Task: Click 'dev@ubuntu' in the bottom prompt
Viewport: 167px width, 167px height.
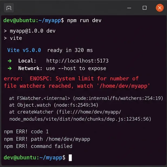Action: coord(20,158)
